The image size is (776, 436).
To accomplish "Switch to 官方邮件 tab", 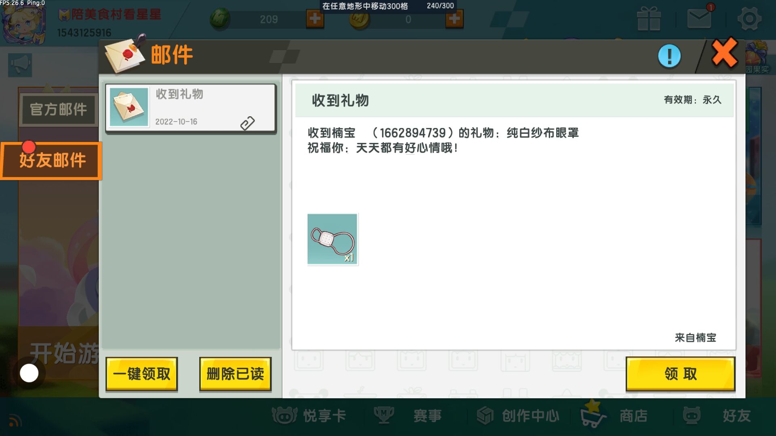I will pos(59,109).
